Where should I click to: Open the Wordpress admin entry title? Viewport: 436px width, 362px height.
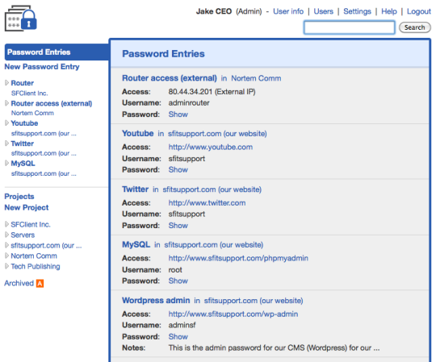(x=156, y=301)
